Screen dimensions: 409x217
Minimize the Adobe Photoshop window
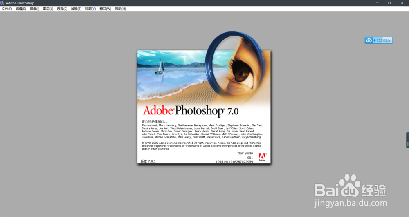(377, 3)
